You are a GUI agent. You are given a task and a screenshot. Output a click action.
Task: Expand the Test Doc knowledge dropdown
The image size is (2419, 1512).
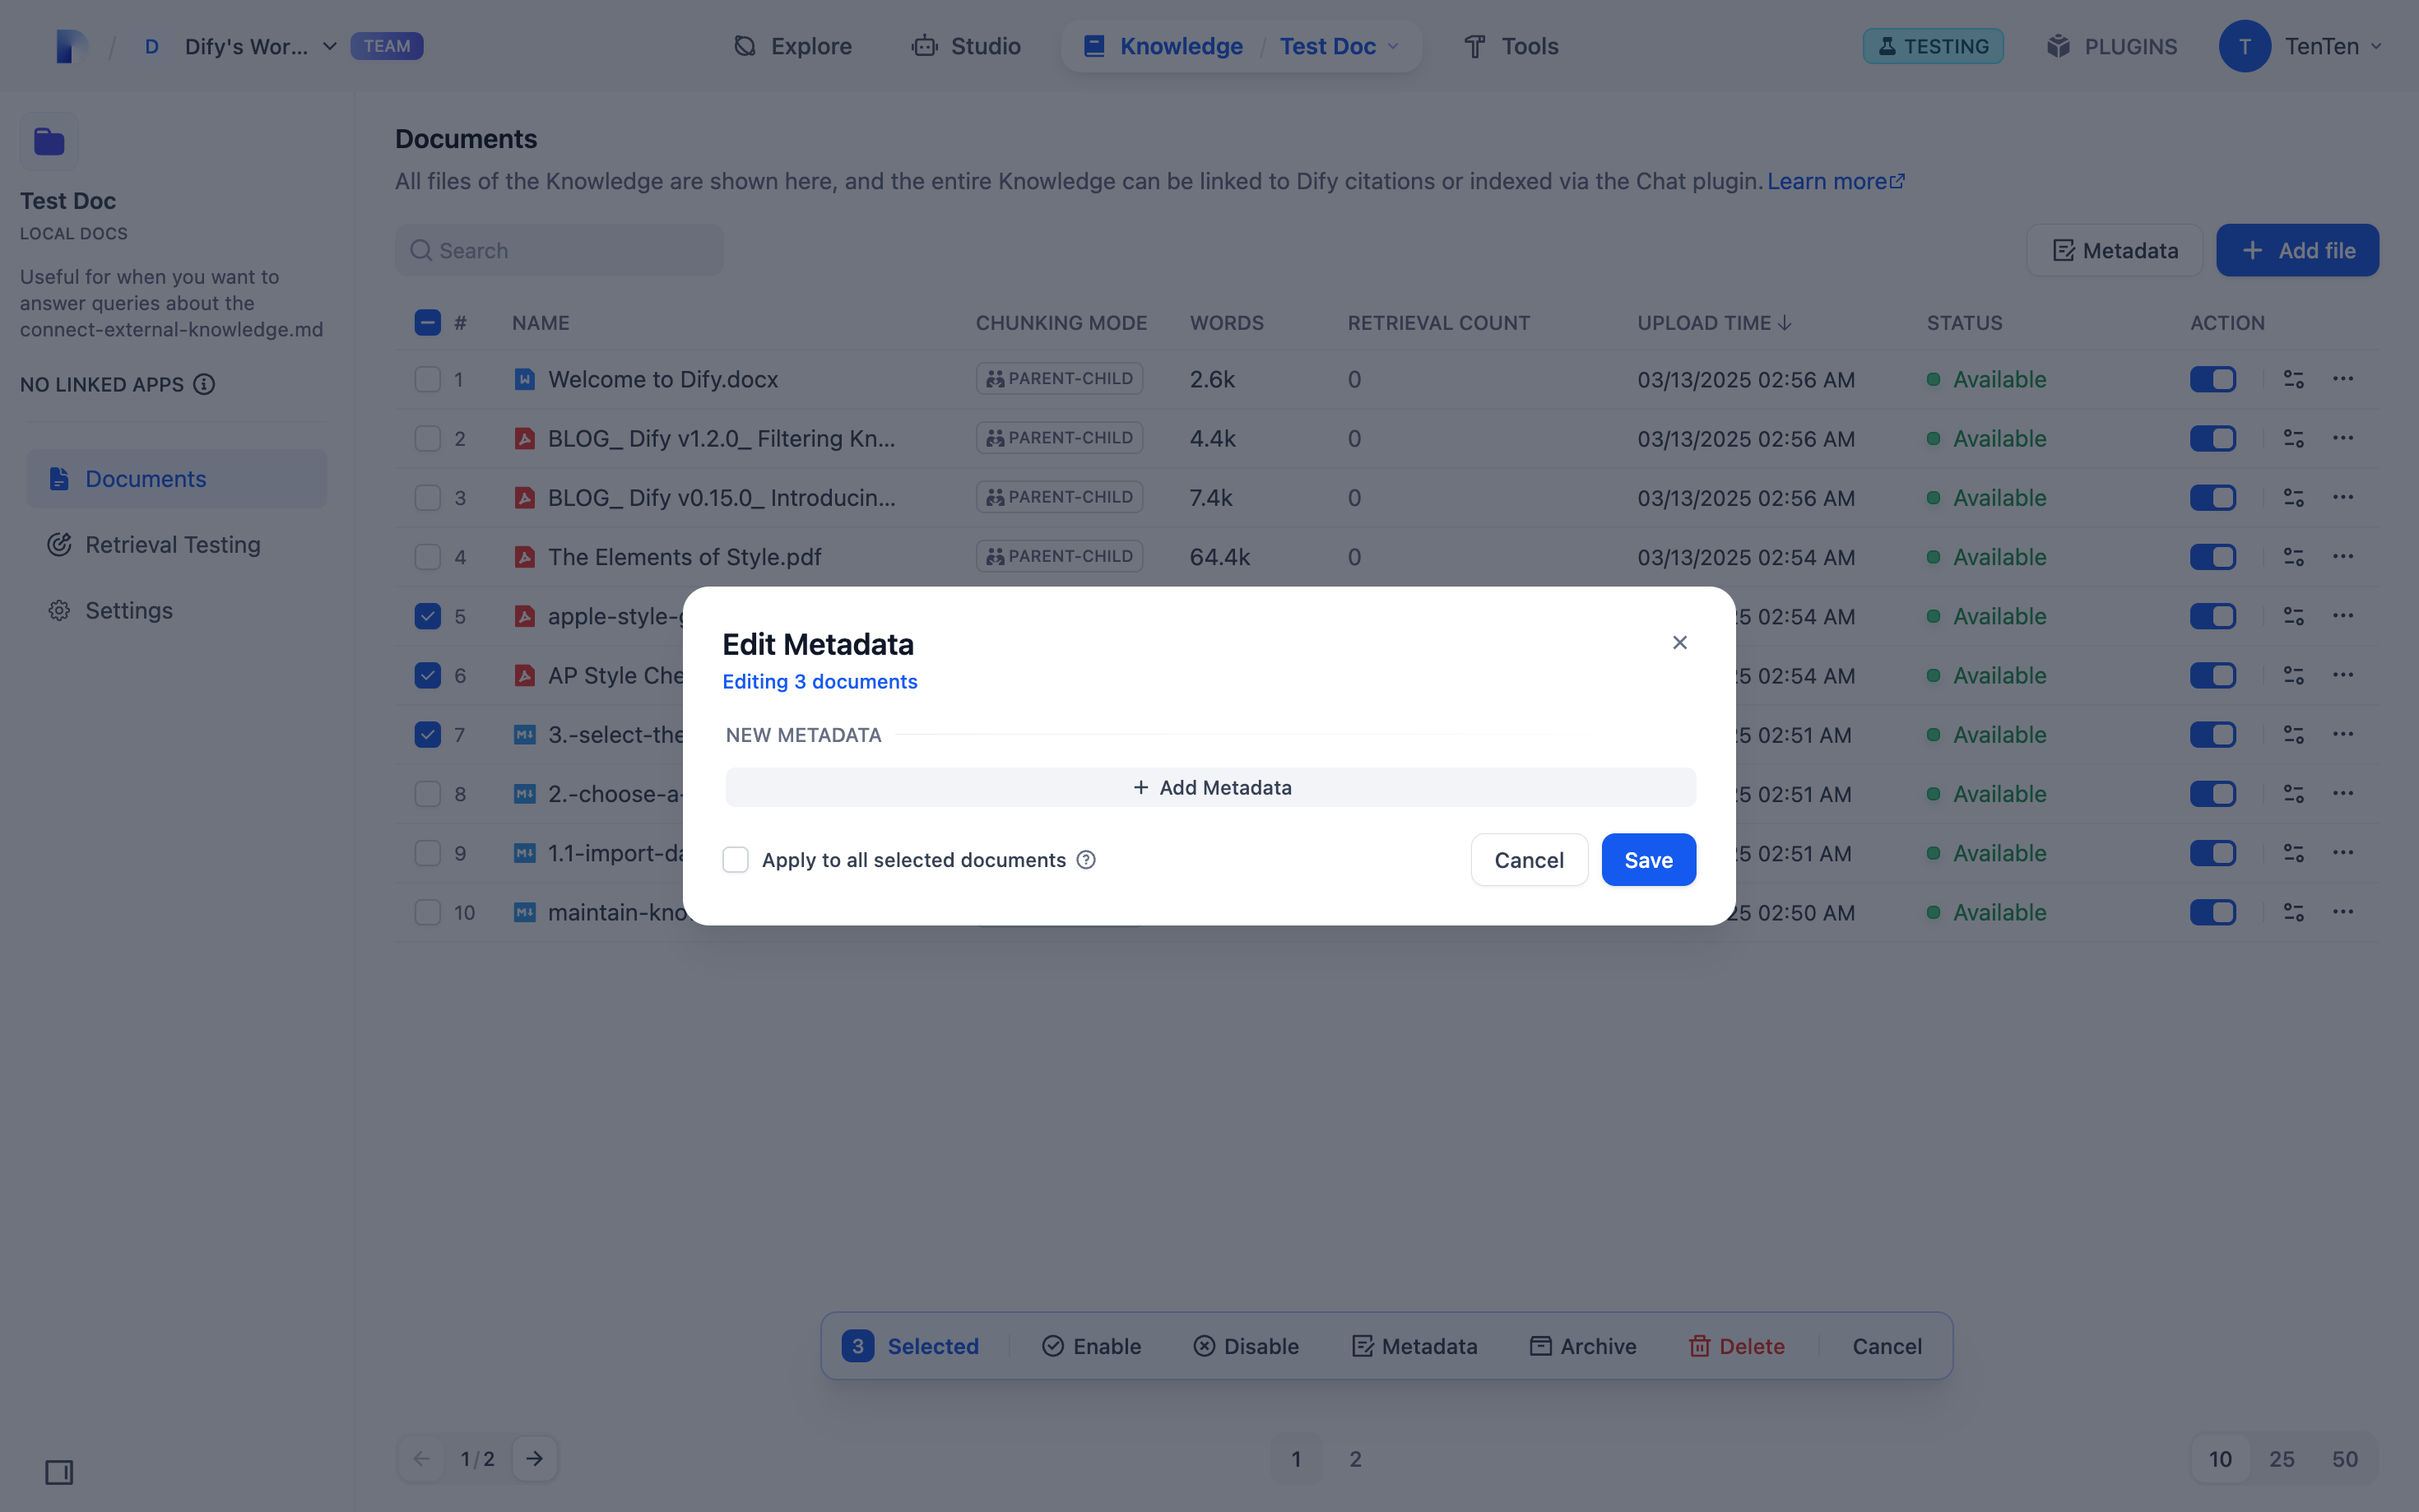tap(1393, 46)
